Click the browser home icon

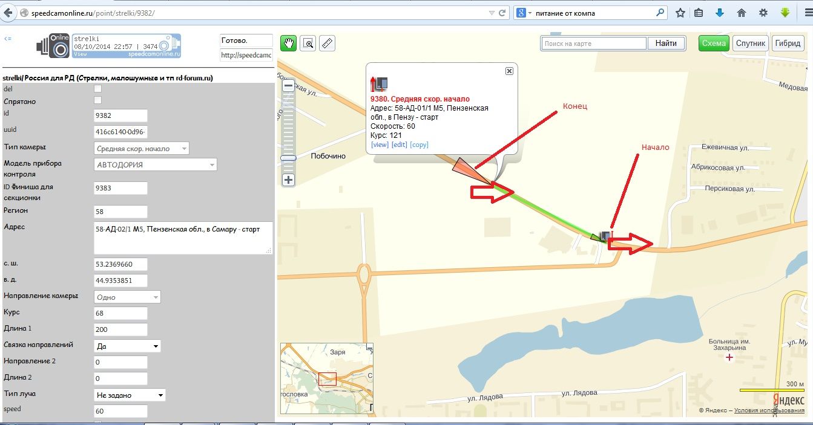coord(741,13)
